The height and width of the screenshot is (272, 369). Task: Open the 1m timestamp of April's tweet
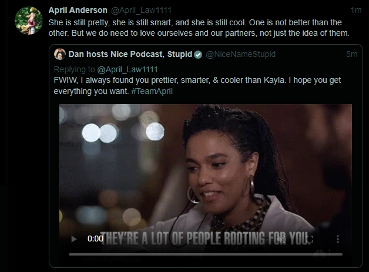coord(356,10)
